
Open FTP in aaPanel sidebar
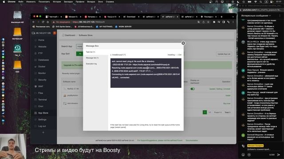click(x=40, y=53)
